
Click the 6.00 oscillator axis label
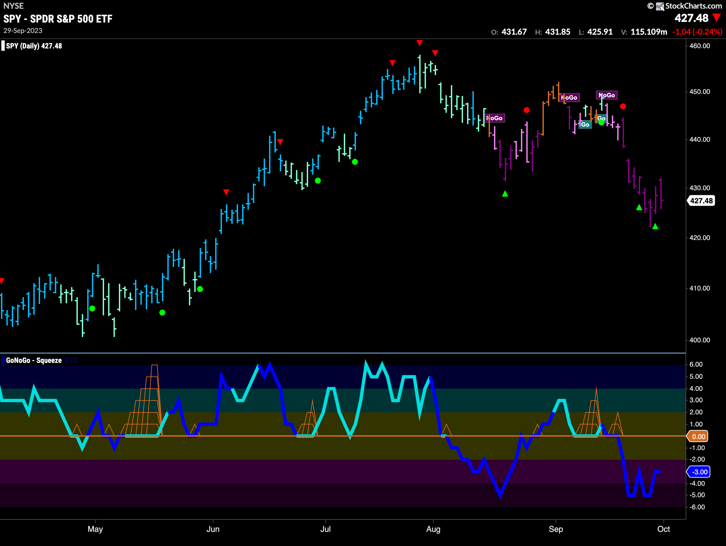point(696,364)
